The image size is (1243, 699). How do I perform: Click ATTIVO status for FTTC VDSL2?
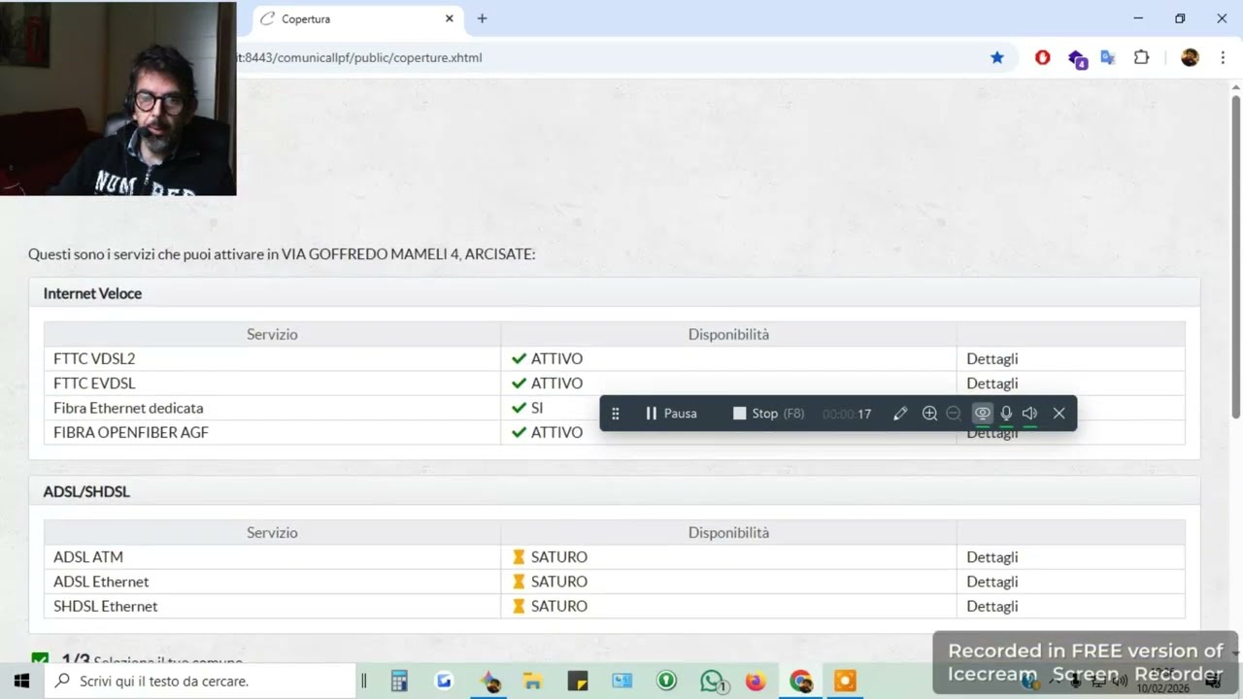[x=547, y=359]
